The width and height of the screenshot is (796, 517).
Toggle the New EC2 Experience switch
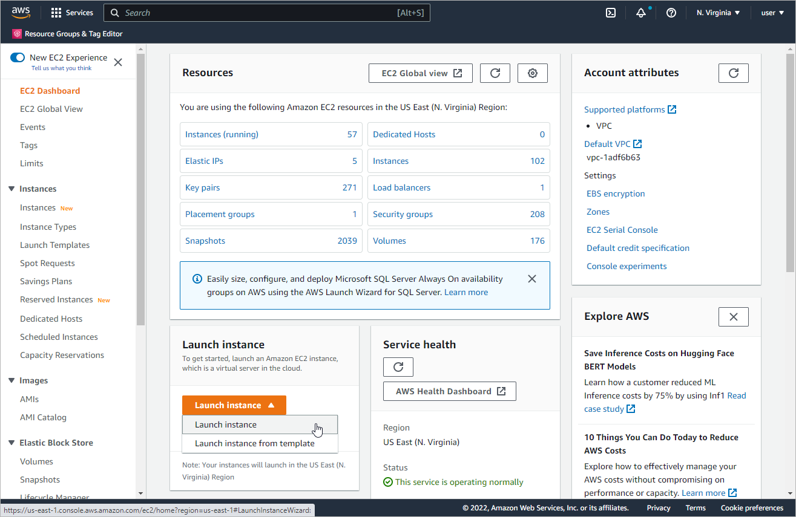[18, 58]
